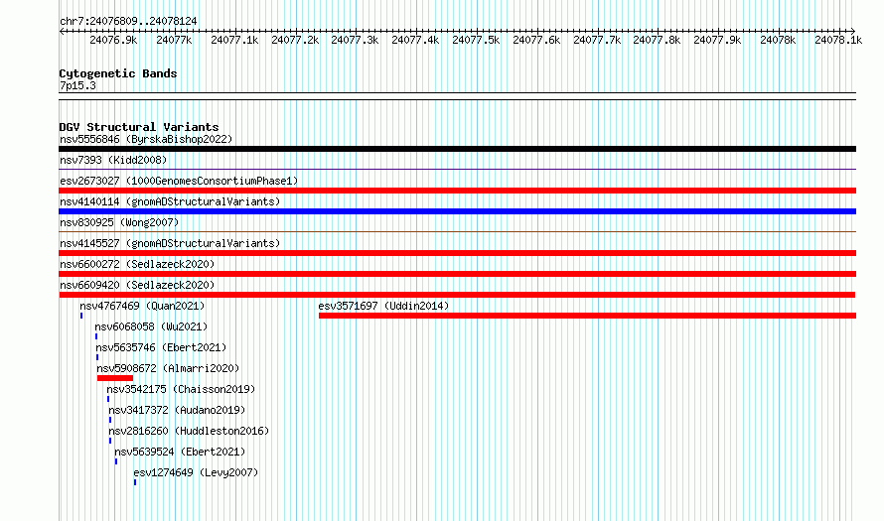The height and width of the screenshot is (521, 884).
Task: Open nsv4140114 (gnomADStructuralVariants) label
Action: (x=170, y=201)
